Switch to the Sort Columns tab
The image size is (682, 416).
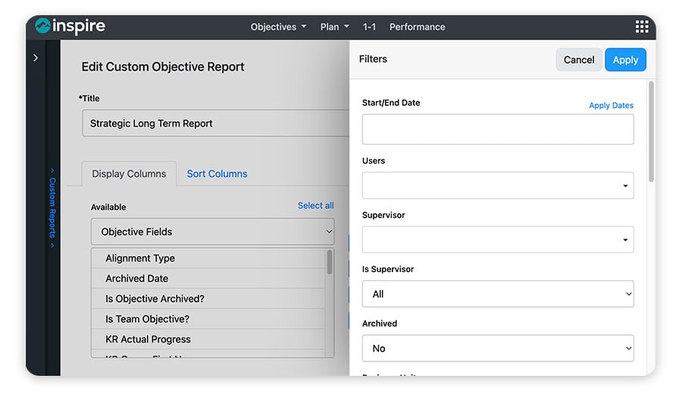(x=217, y=174)
